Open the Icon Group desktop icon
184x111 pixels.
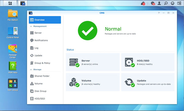coord(13,85)
